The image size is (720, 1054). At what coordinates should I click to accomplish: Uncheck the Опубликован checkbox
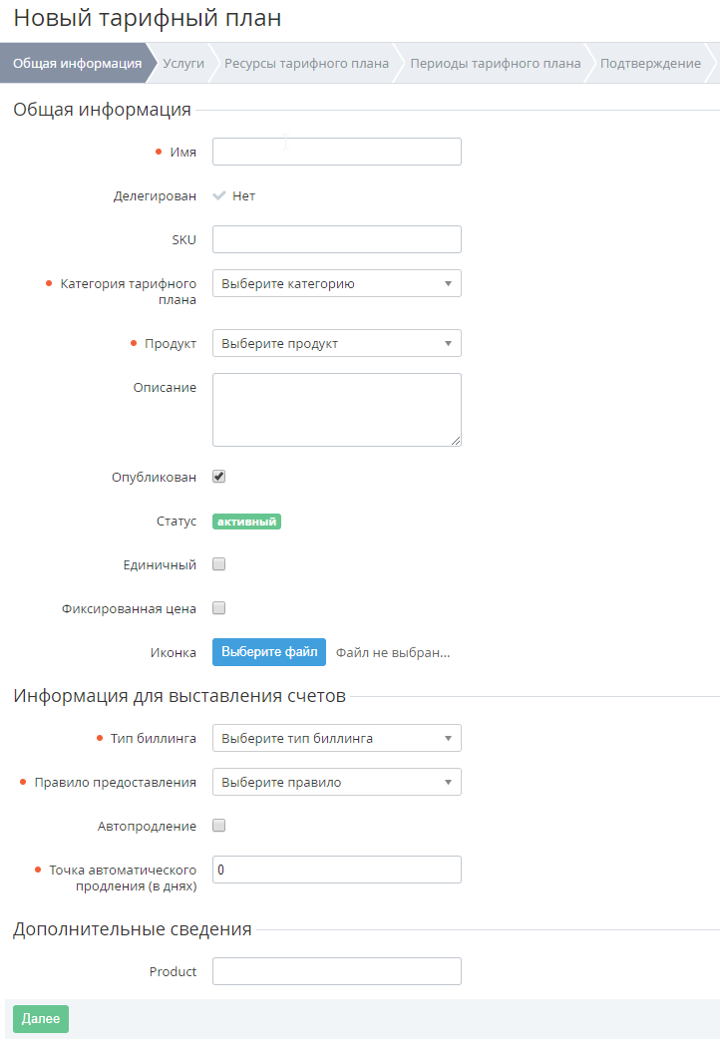click(x=219, y=477)
